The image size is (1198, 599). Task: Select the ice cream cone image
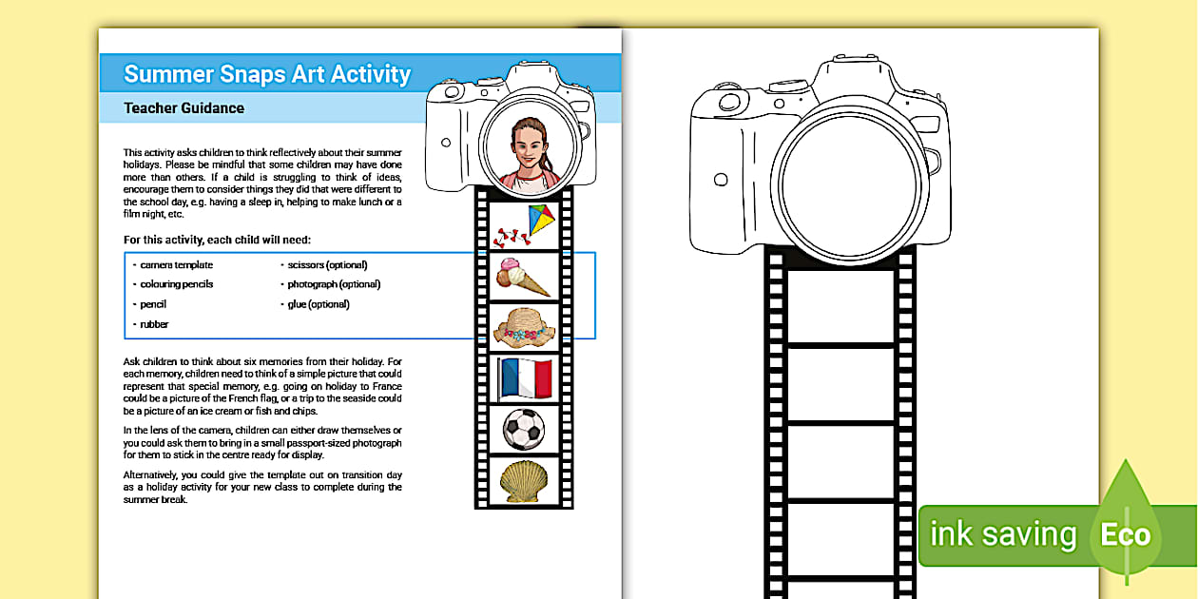point(523,276)
